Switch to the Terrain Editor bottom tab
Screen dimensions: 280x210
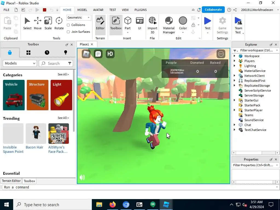point(11,181)
